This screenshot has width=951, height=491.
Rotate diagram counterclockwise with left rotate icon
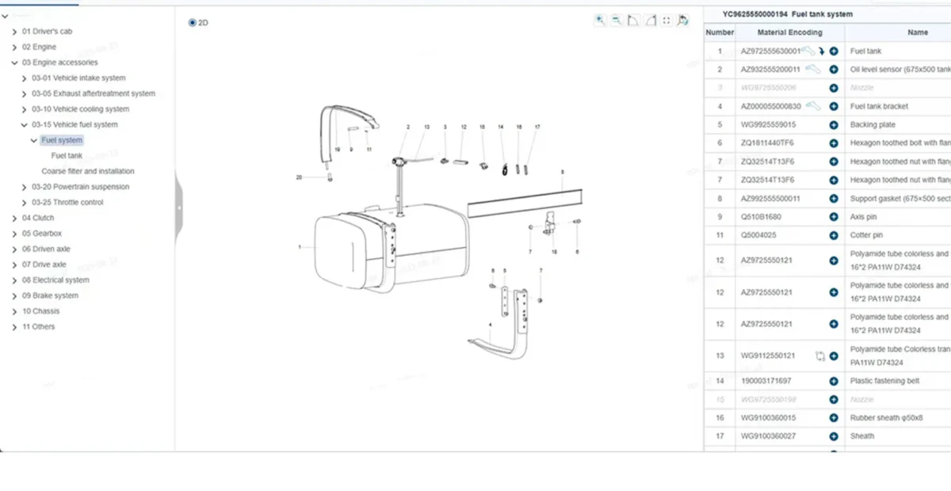click(x=633, y=21)
